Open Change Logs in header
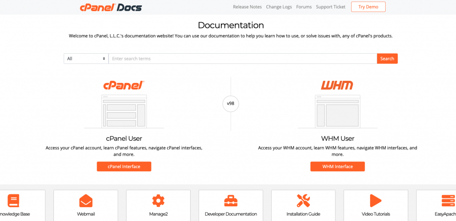The image size is (456, 221). click(279, 7)
